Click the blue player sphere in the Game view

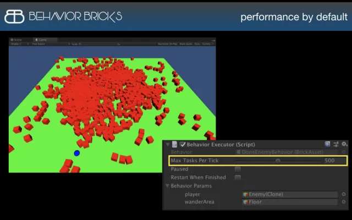coord(77,153)
